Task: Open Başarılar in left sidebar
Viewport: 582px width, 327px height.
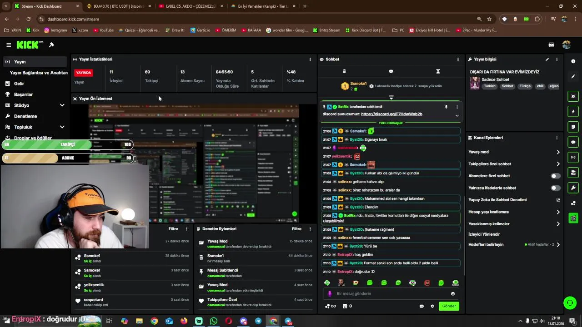Action: (35, 94)
